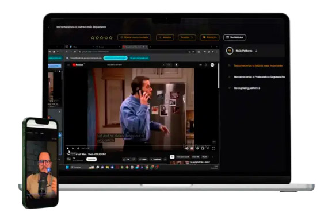This screenshot has height=220, width=328.
Task: Rate the lesson five stars
Action: coord(110,37)
